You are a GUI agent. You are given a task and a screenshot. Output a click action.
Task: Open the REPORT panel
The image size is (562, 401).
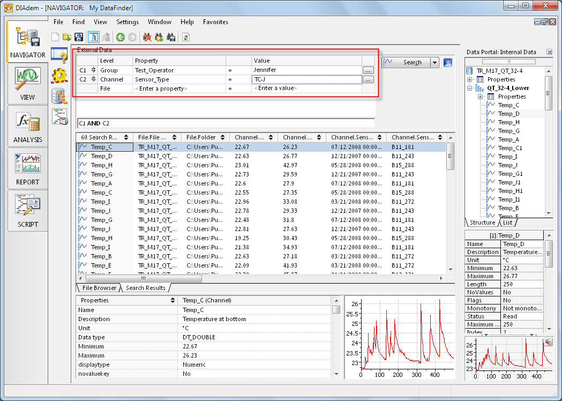27,168
